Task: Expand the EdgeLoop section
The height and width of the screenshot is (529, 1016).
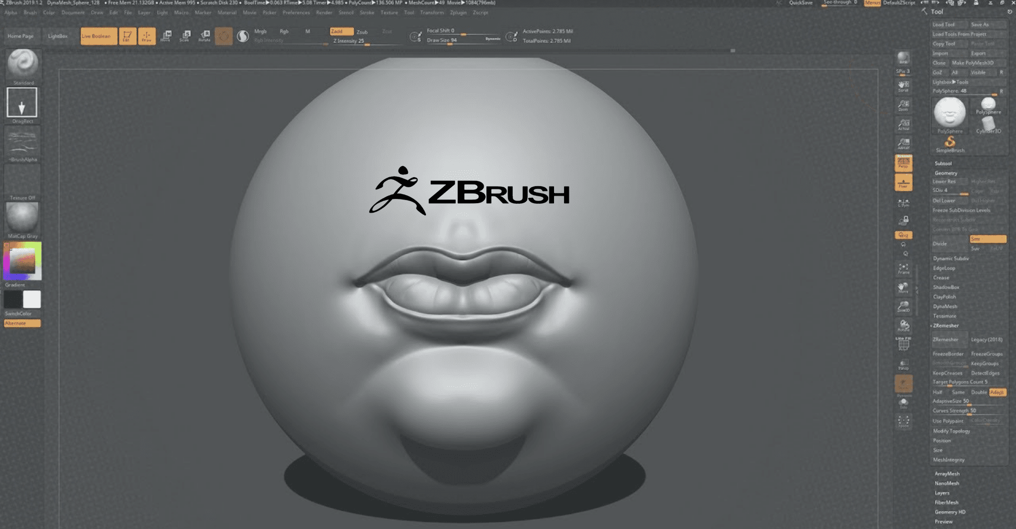Action: 944,268
